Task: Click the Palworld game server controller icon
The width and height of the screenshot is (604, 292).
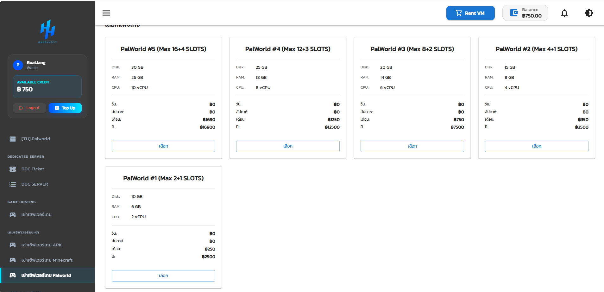Action: (13, 275)
